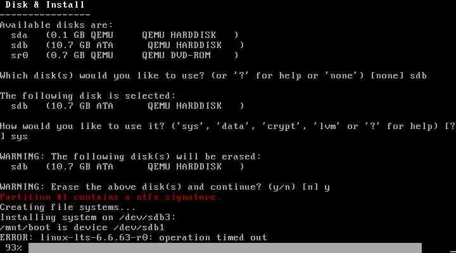
Task: Click the typed sys answer
Action: coord(19,137)
